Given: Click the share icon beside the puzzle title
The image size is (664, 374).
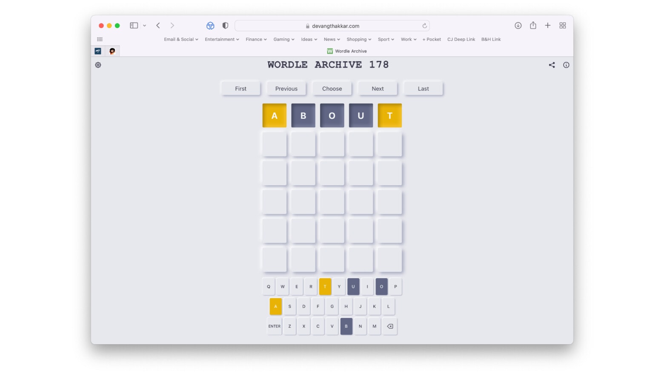Looking at the screenshot, I should [552, 65].
